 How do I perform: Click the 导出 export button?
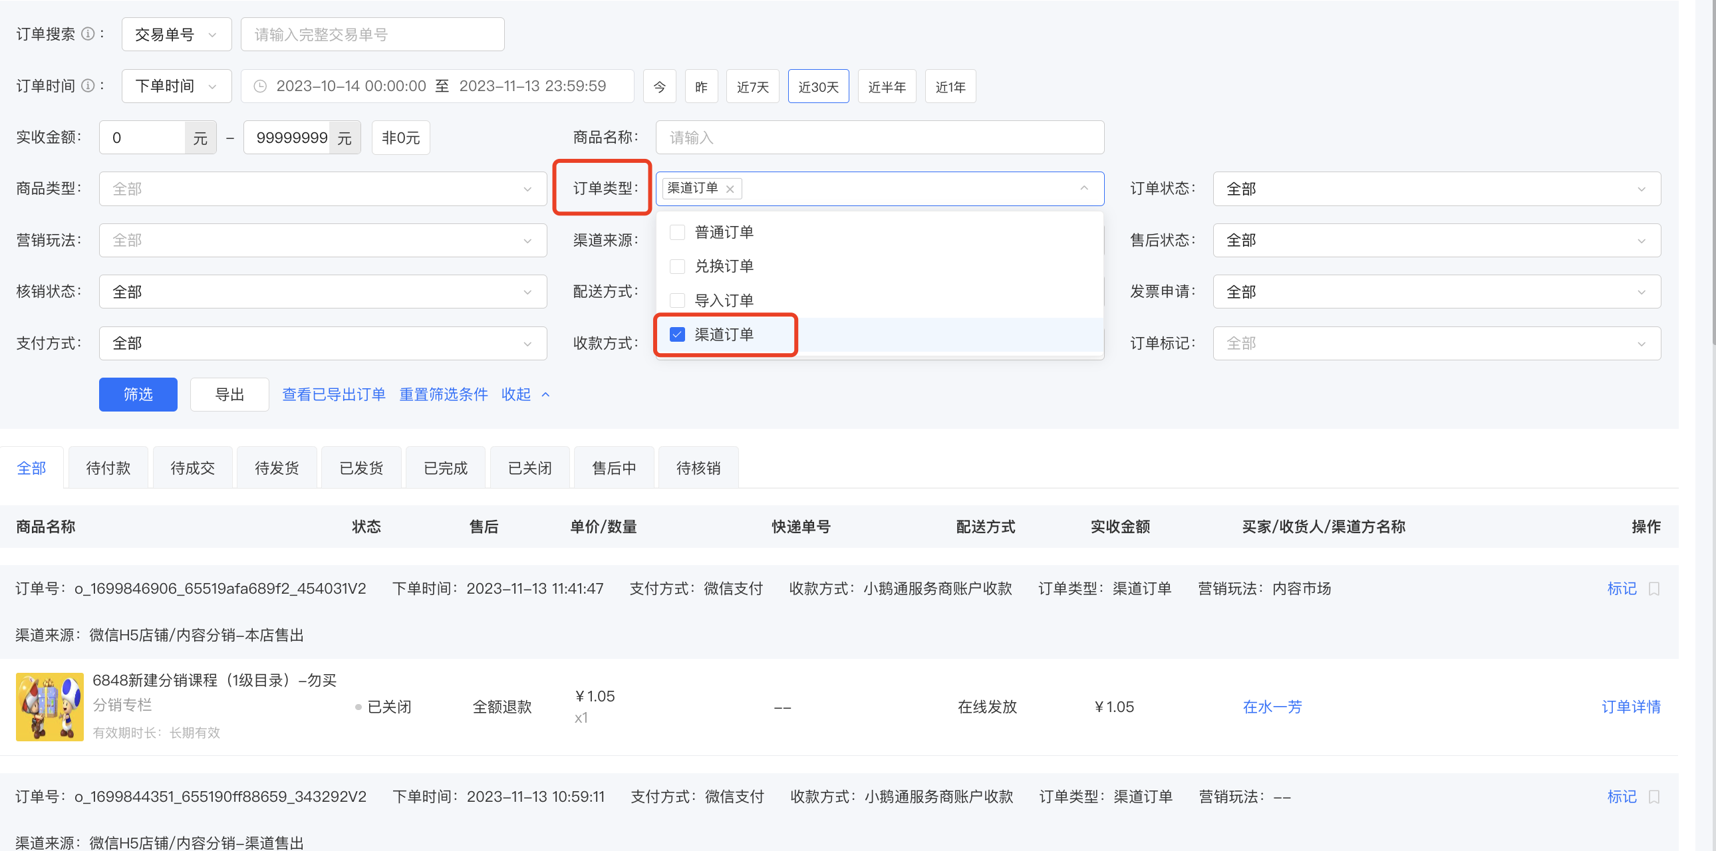point(230,395)
